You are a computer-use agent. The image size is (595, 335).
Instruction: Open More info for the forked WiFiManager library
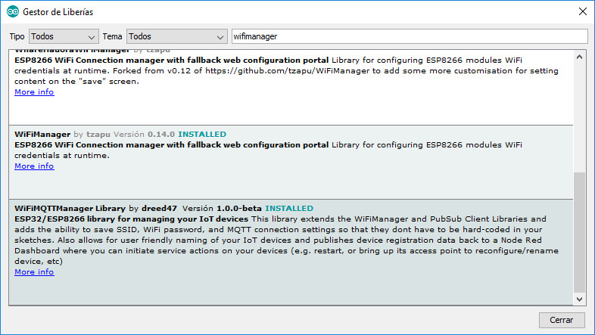click(34, 92)
